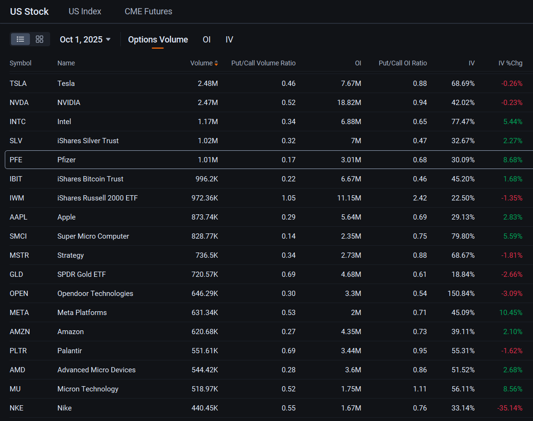The image size is (533, 421).
Task: Select the IV tab
Action: point(229,40)
